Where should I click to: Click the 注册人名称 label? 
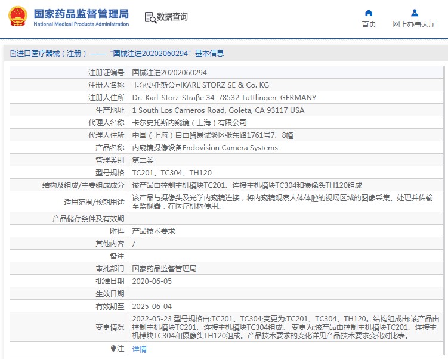106,85
